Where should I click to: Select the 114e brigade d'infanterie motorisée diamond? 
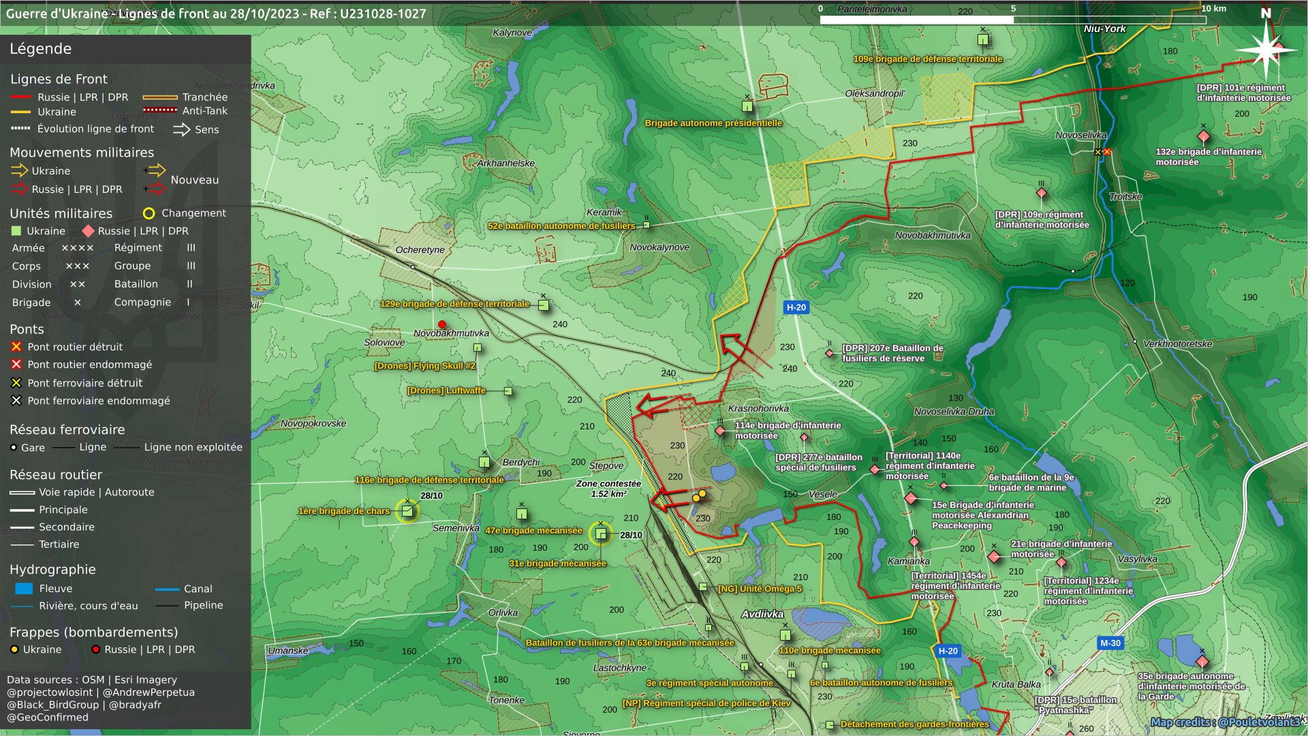(x=720, y=431)
